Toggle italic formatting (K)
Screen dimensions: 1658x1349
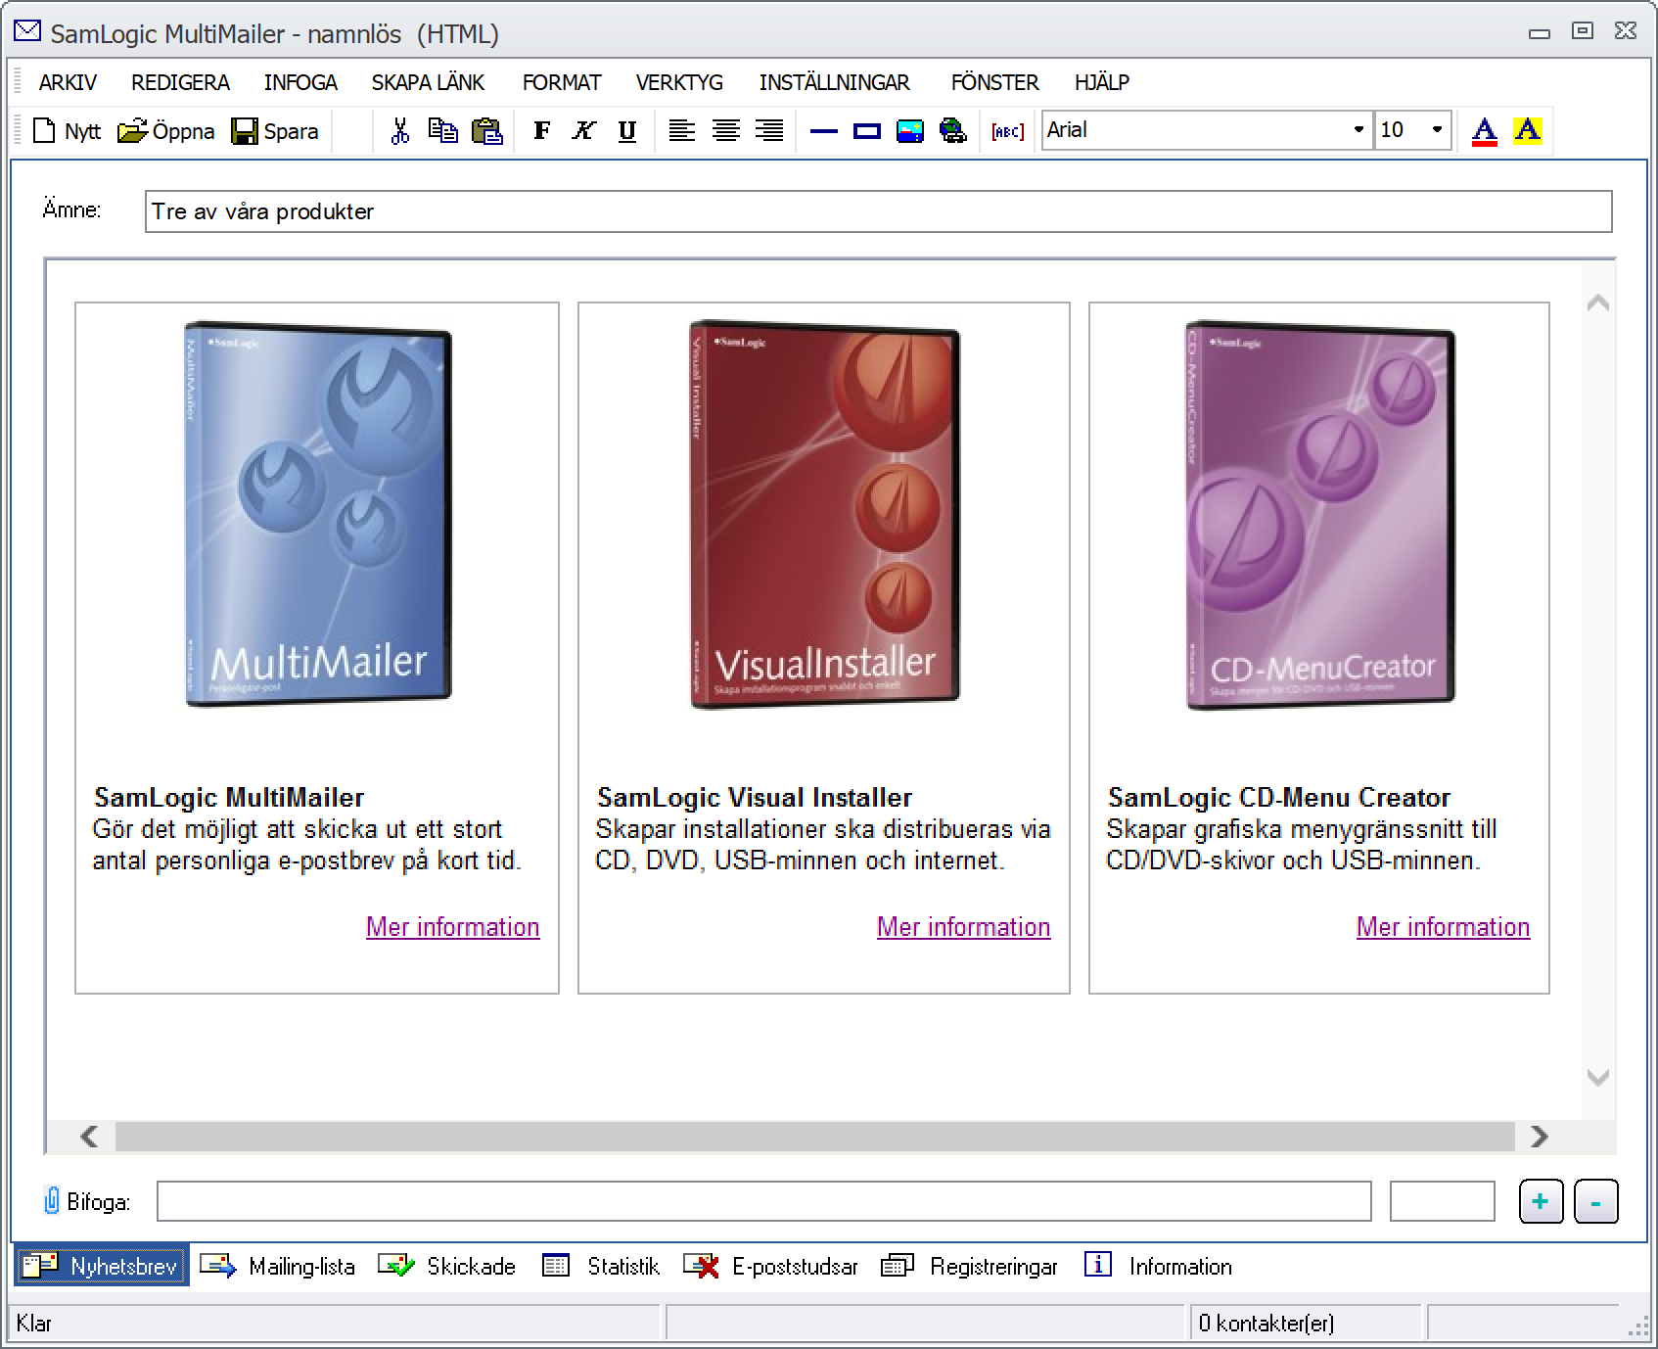tap(584, 131)
